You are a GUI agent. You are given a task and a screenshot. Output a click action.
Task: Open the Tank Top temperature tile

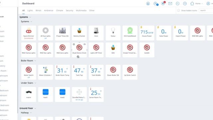click(79, 72)
